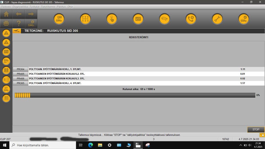
Task: Open File Explorer from the taskbar
Action: [x=100, y=145]
